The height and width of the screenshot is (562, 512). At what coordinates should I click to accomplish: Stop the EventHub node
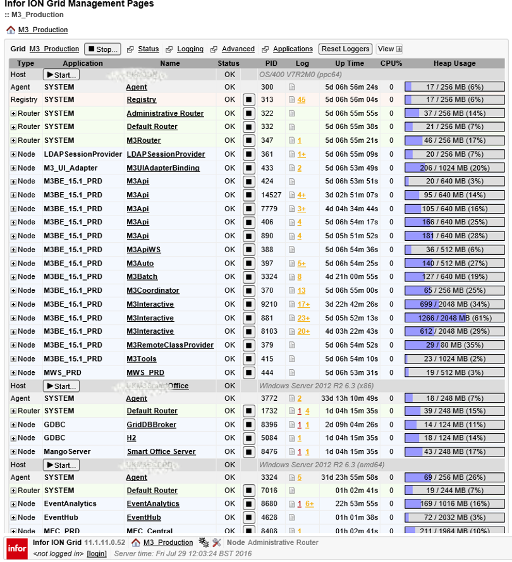(248, 518)
